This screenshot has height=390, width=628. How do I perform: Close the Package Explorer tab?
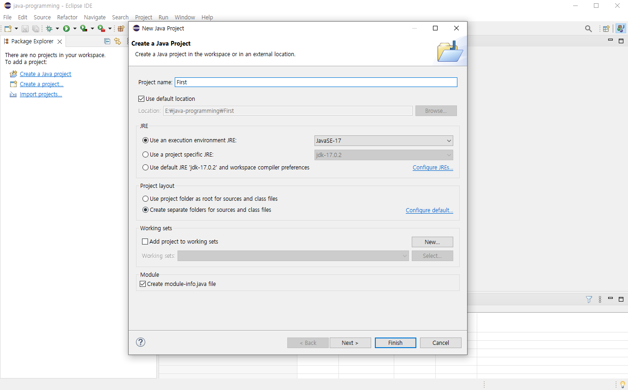(x=59, y=41)
